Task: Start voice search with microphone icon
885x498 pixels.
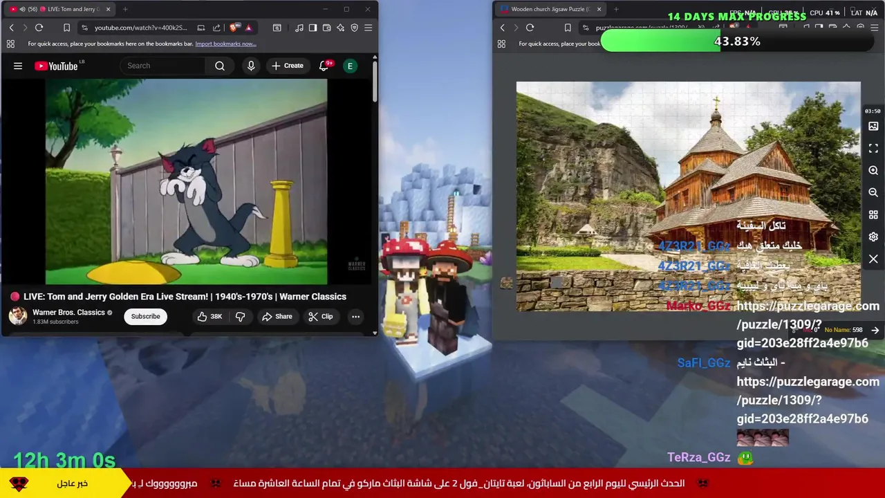Action: [x=251, y=66]
